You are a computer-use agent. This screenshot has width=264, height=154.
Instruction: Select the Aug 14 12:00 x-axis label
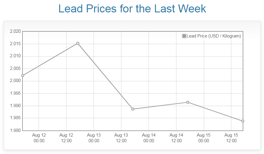point(176,138)
